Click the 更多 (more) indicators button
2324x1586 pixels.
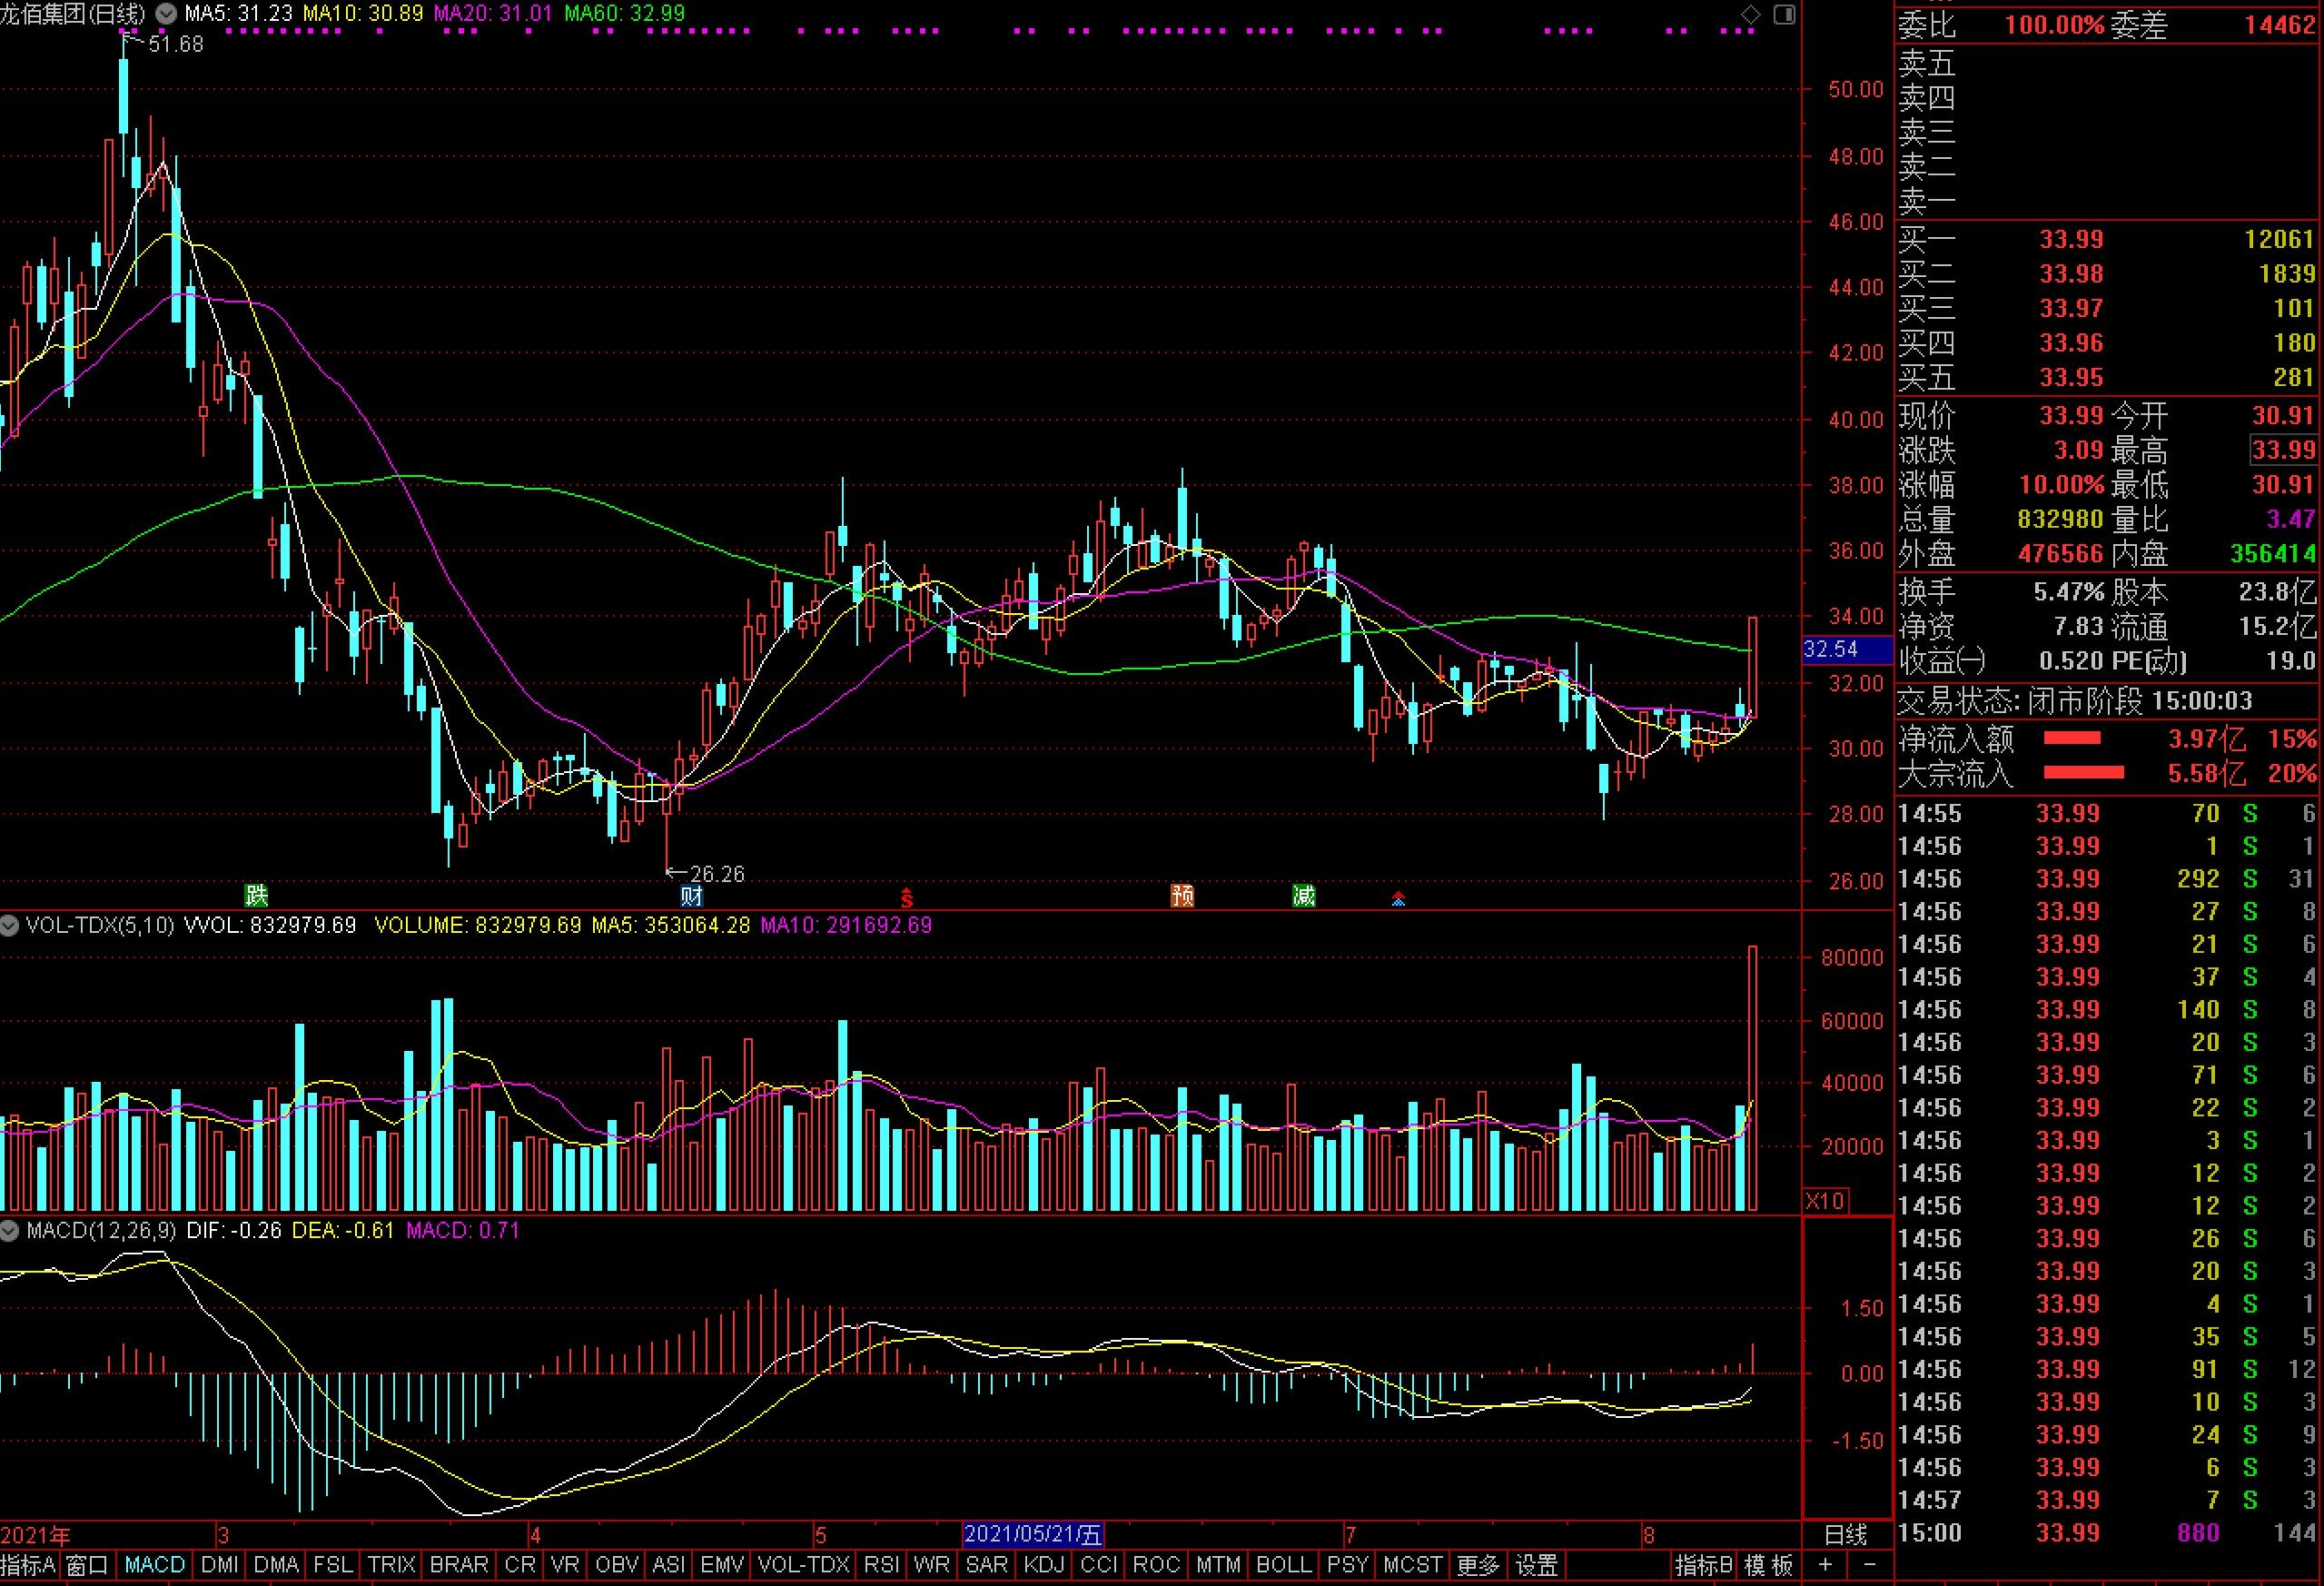[x=1477, y=1565]
